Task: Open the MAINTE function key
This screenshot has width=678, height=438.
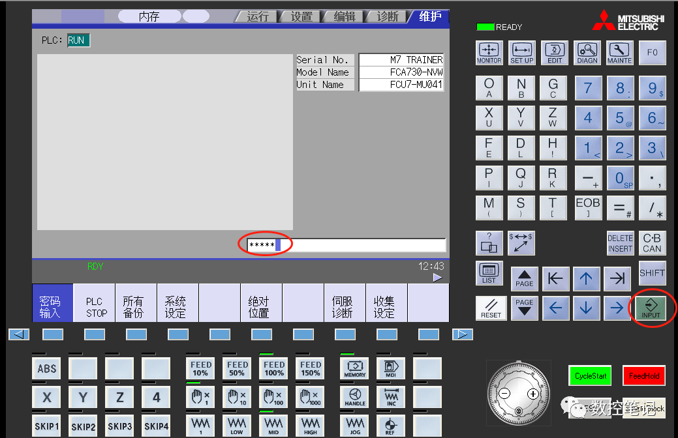Action: coord(620,53)
